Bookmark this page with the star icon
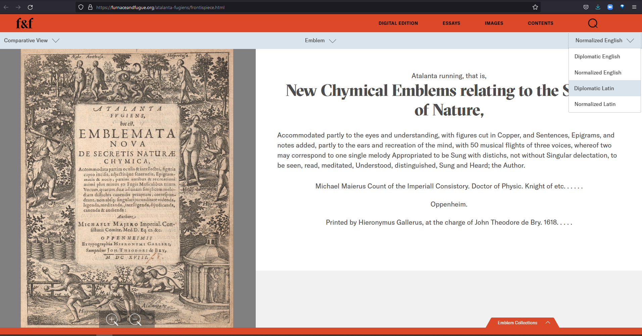642x336 pixels. tap(535, 7)
